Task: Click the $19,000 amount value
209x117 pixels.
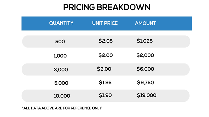Action: click(146, 95)
